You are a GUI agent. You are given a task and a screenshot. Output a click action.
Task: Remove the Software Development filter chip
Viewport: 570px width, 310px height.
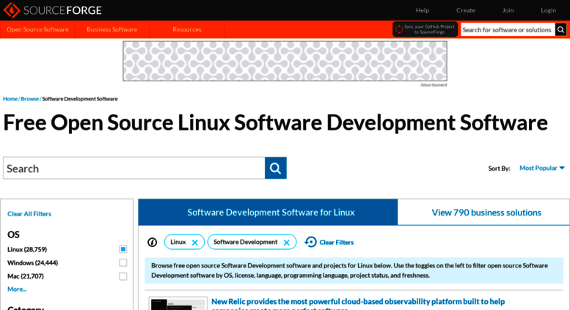click(x=286, y=243)
